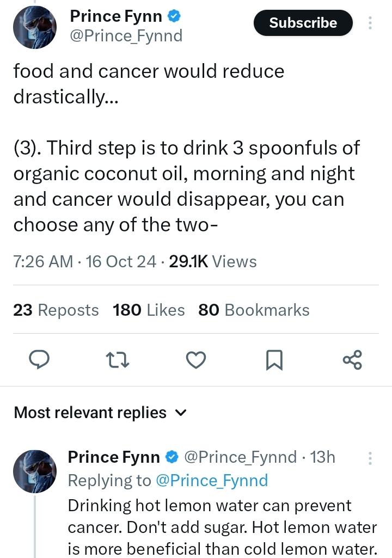The width and height of the screenshot is (392, 558).
Task: Open the @Prince_Fynnd handle in the header
Action: 126,36
